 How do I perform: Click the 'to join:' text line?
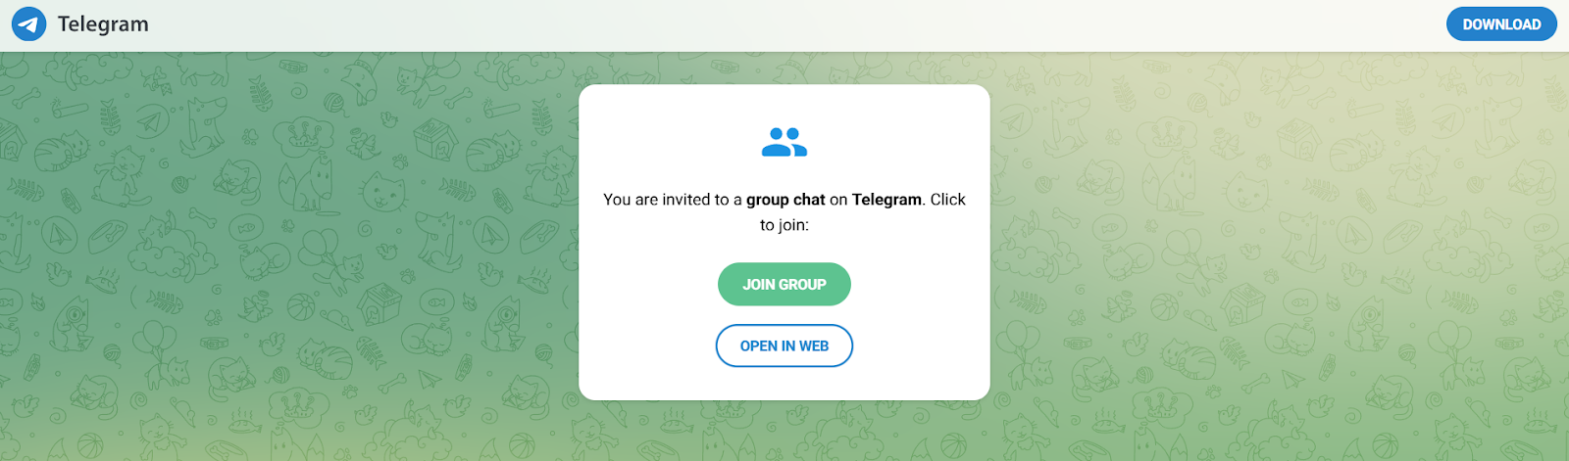coord(784,225)
